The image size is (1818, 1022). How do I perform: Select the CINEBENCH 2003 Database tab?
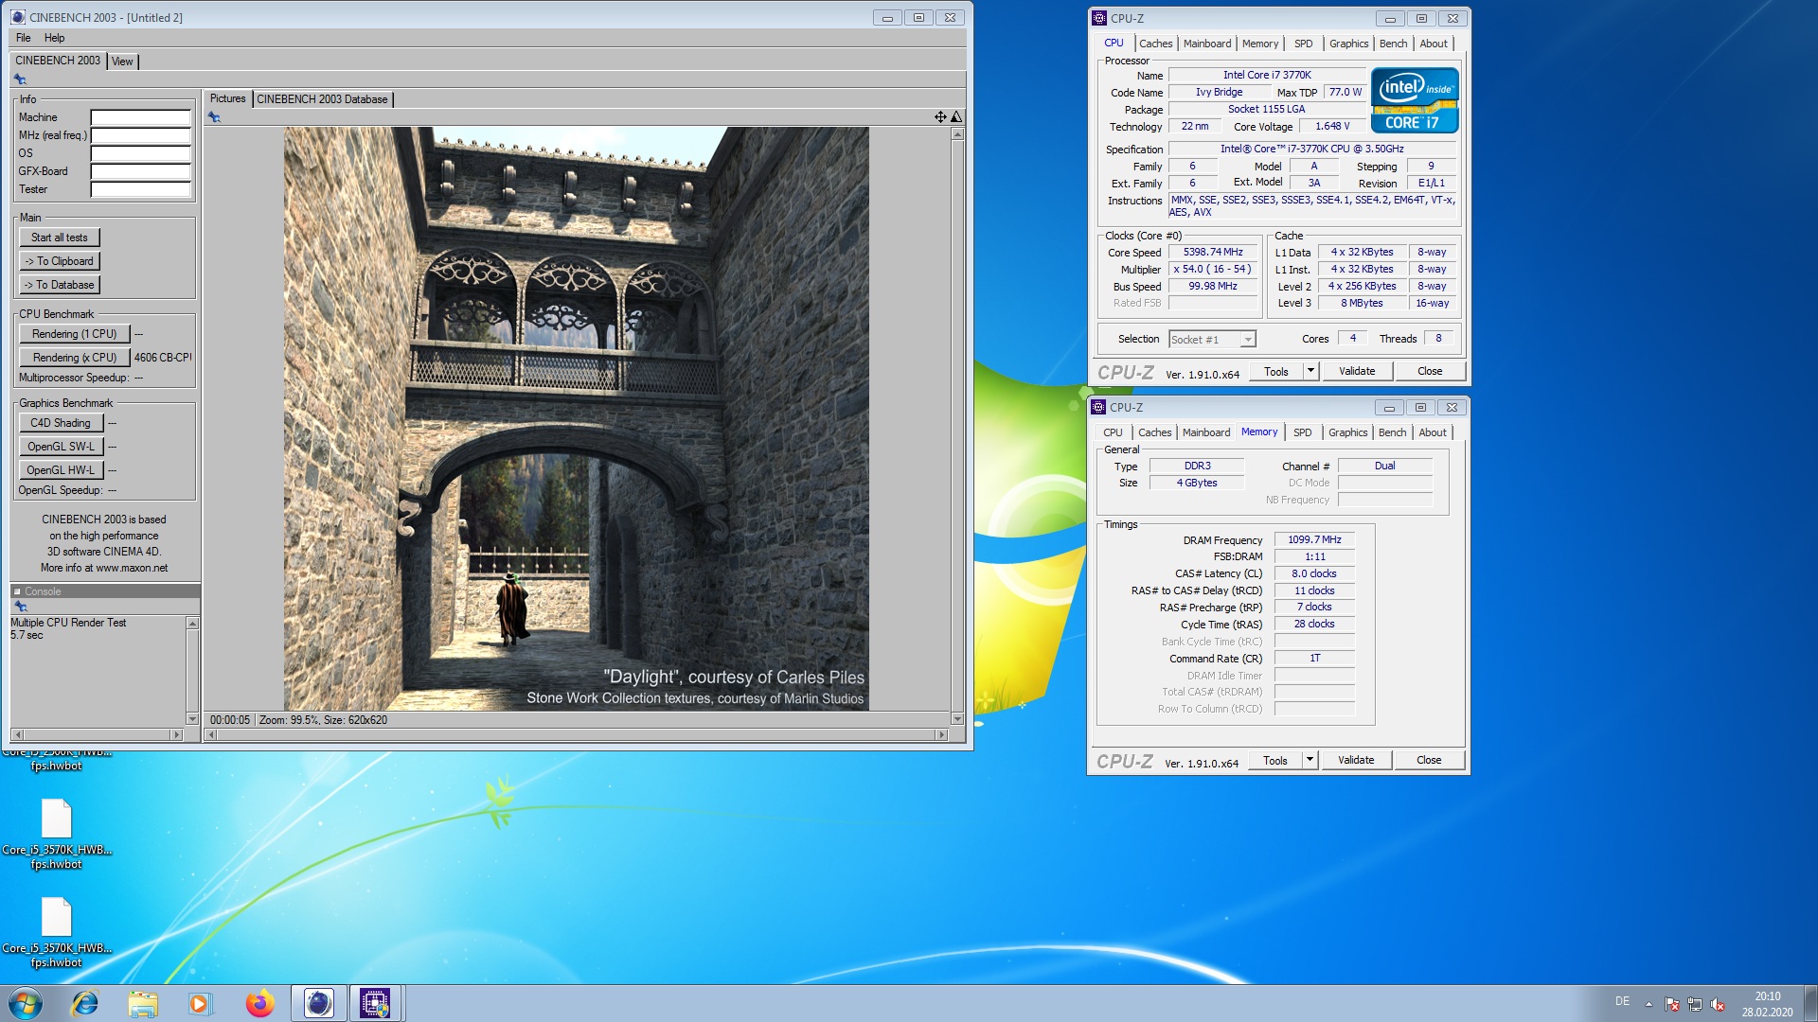tap(322, 99)
